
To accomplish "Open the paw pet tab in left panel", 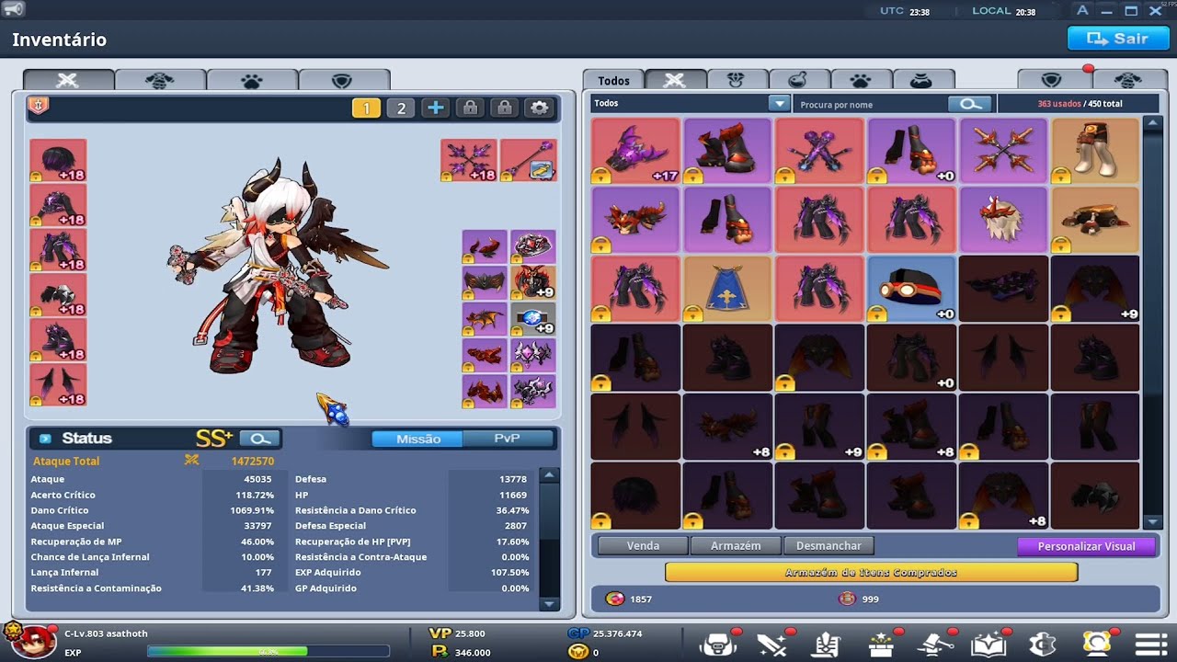I will coord(252,80).
